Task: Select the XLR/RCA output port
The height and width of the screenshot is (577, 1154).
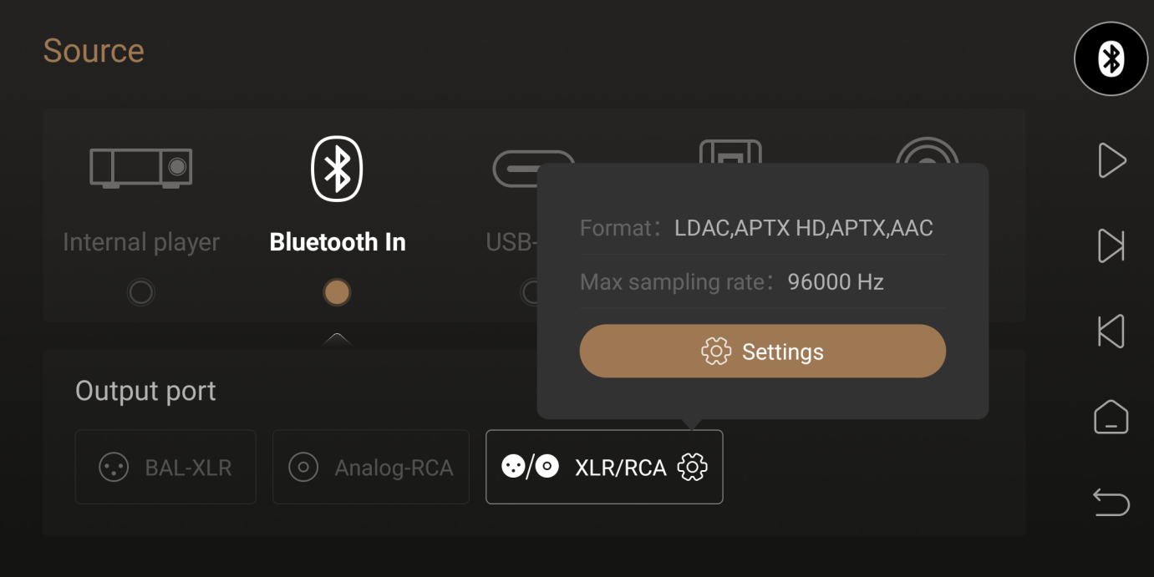Action: point(604,467)
